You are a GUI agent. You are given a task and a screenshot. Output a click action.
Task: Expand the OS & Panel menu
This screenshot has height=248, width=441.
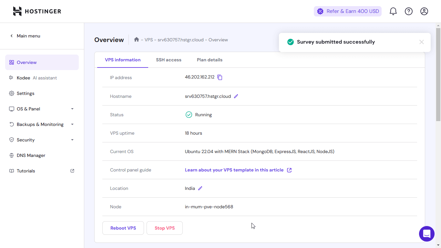point(42,109)
